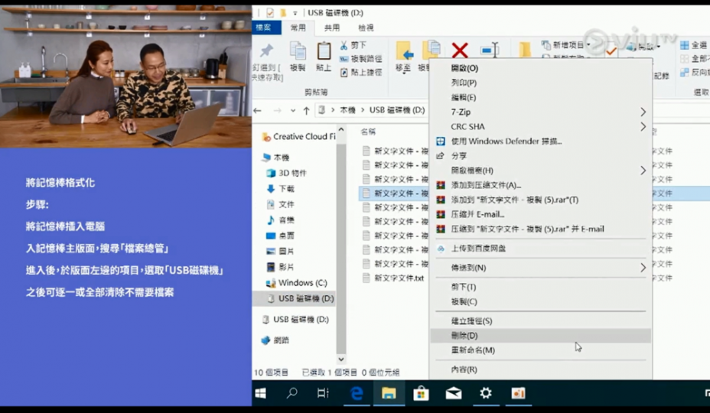Select 網路 in navigation pane
Image resolution: width=710 pixels, height=413 pixels.
pyautogui.click(x=275, y=340)
